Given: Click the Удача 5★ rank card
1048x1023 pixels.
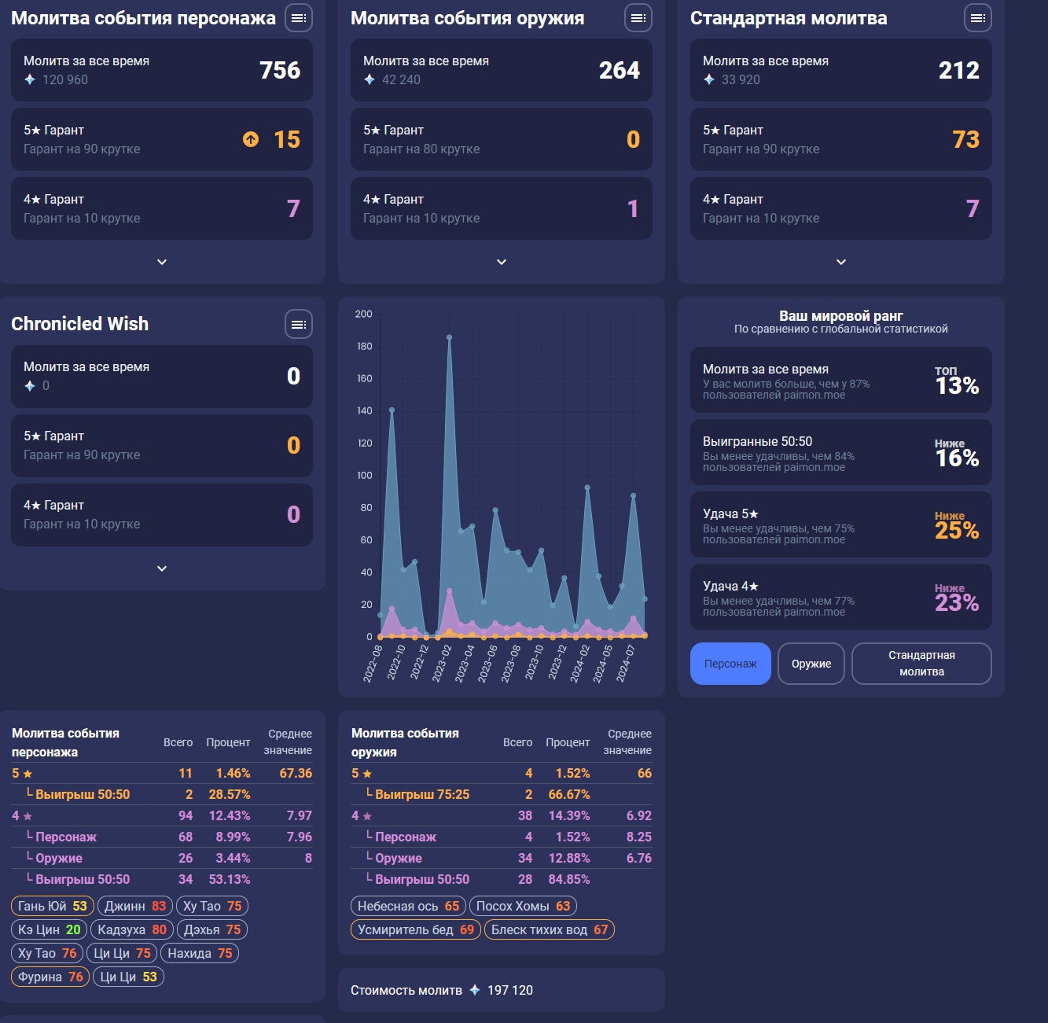Looking at the screenshot, I should [841, 524].
